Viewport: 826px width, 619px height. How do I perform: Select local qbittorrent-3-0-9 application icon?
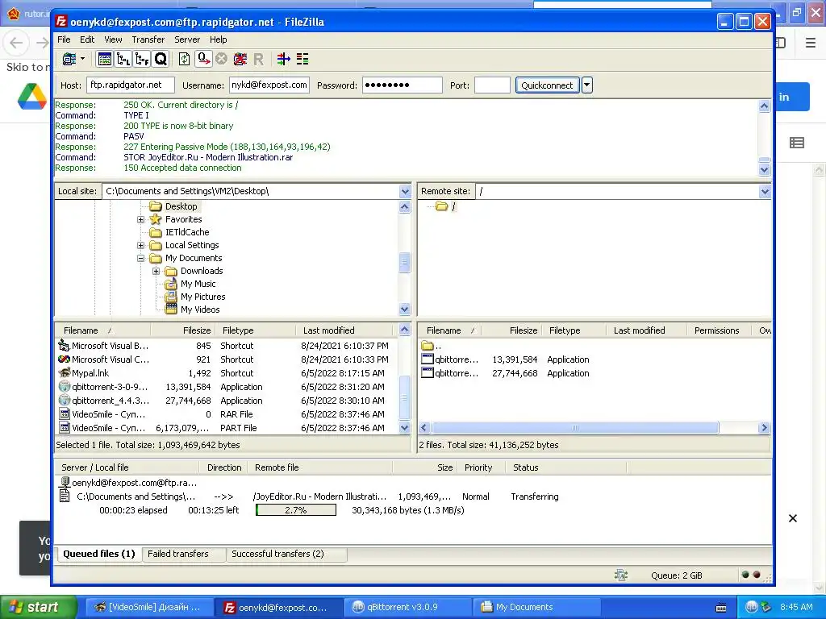pos(64,386)
